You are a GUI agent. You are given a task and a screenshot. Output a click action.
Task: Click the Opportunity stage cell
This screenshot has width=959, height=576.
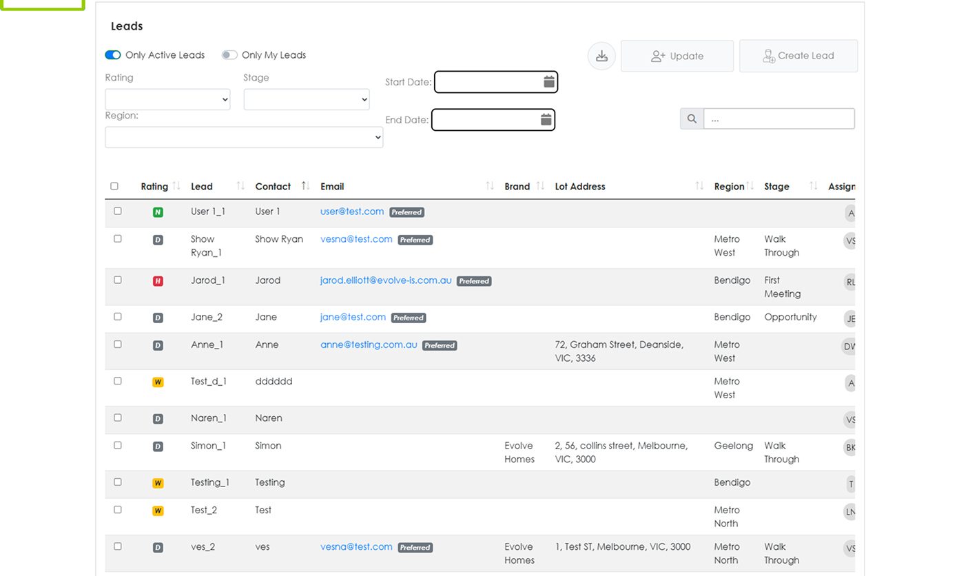[790, 317]
